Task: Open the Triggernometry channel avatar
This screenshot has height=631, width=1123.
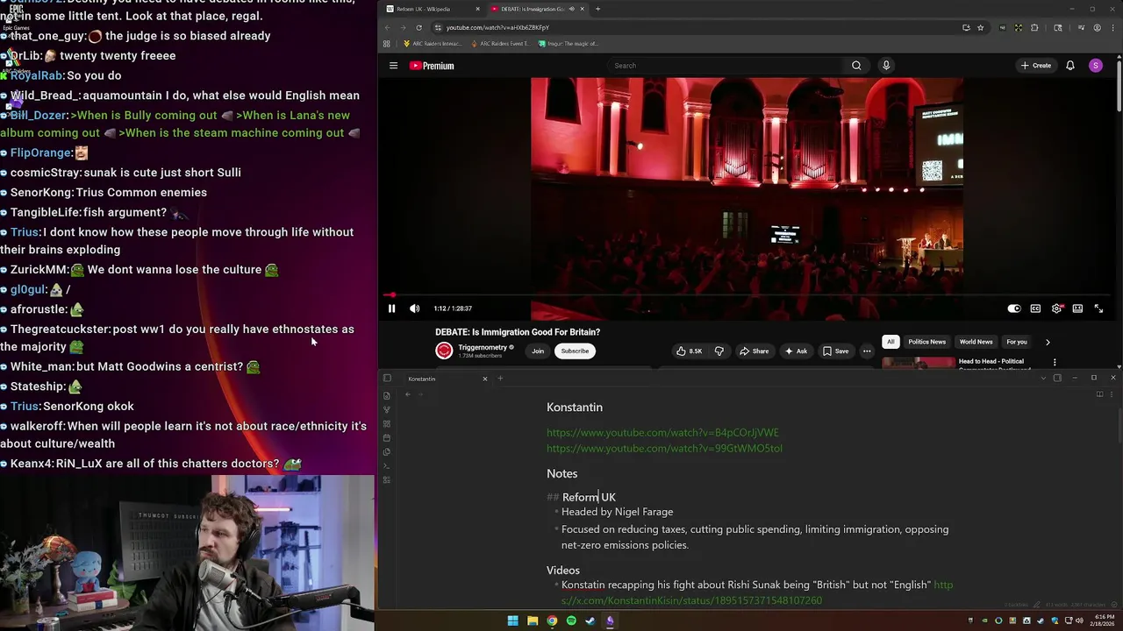Action: tap(444, 351)
